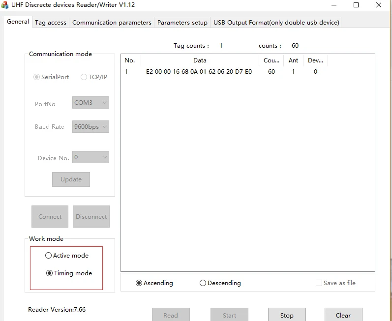Maximize the UHF Reader/Writer window

[356, 5]
